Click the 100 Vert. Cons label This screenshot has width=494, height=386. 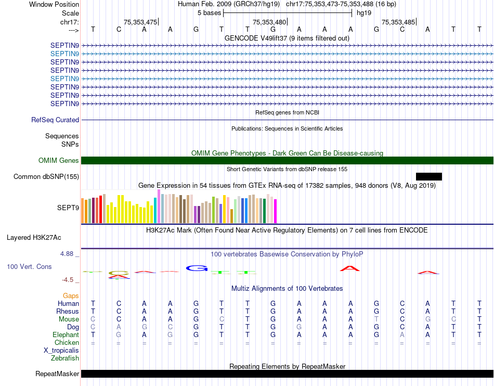click(29, 266)
